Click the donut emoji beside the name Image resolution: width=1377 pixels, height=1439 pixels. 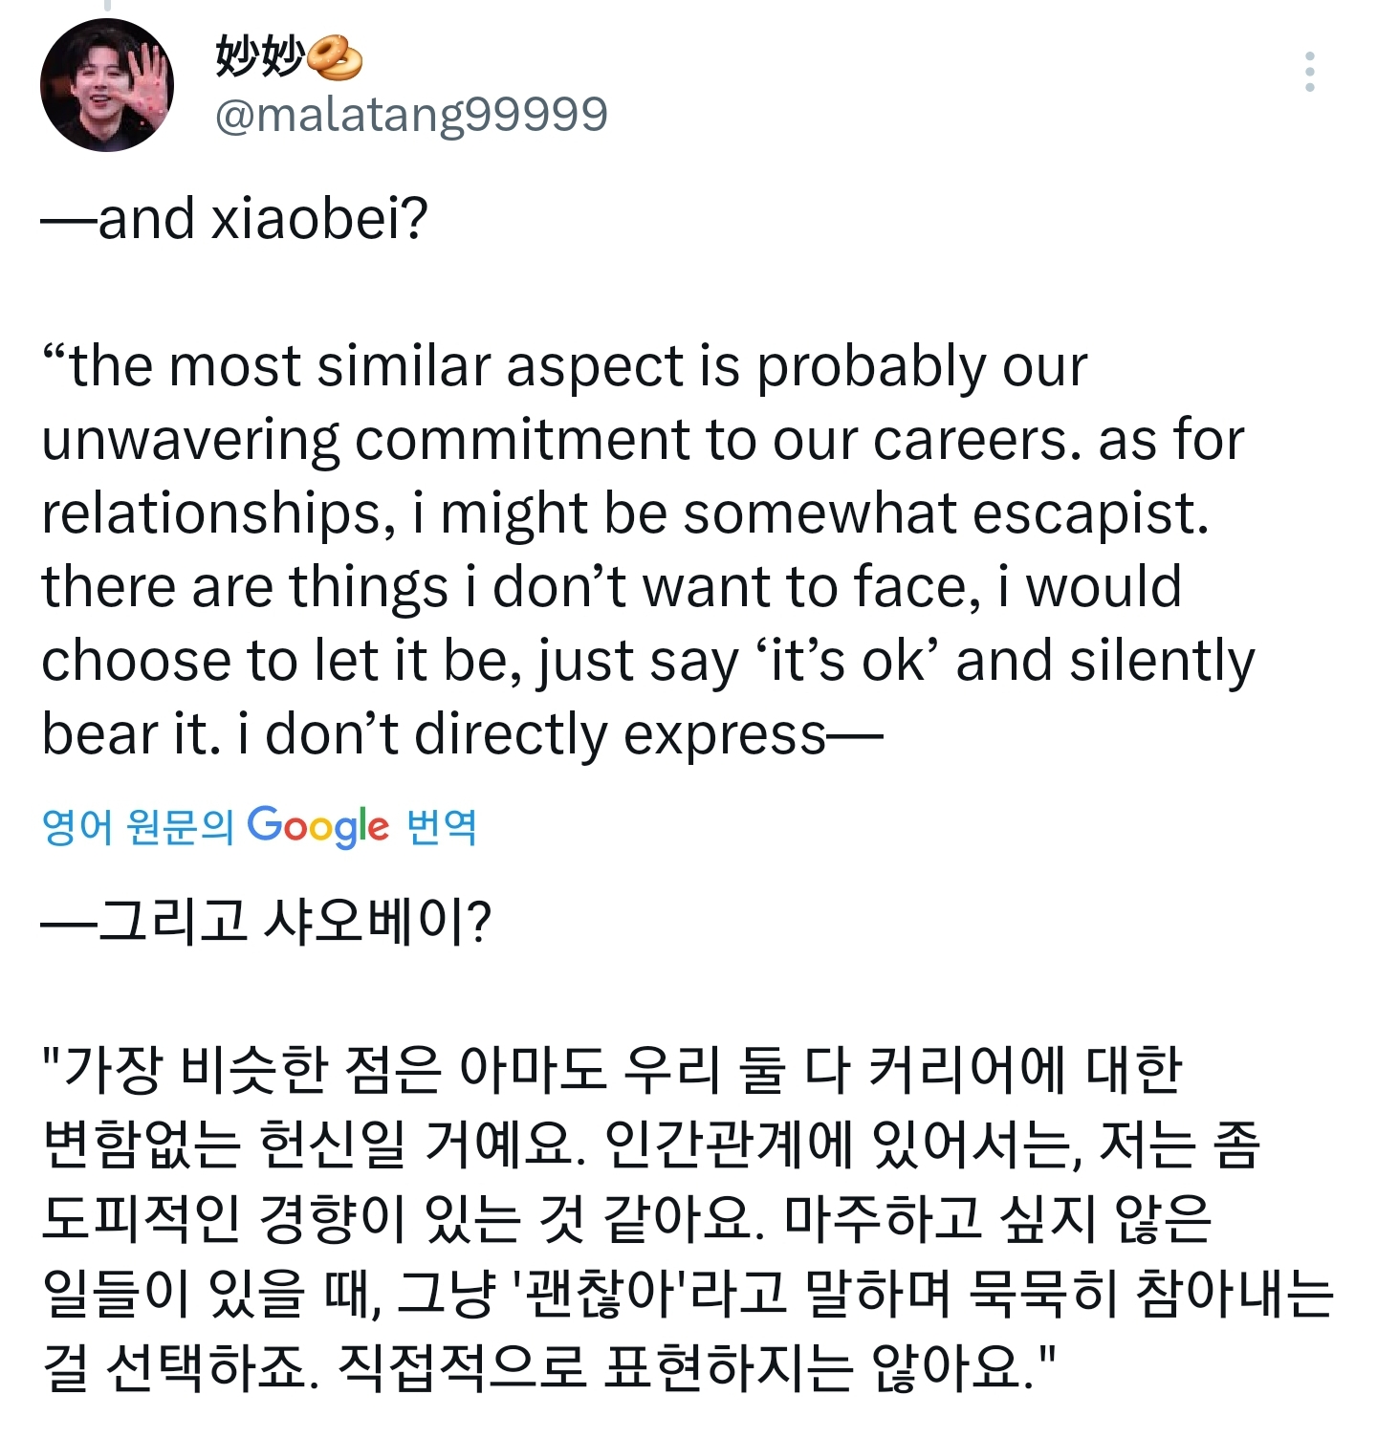tap(334, 57)
